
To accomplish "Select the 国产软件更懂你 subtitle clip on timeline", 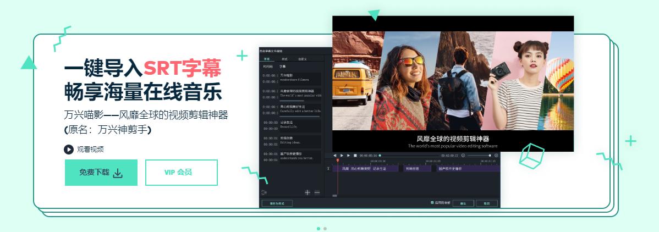I will pos(469,169).
